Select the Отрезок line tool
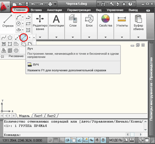Screen dimensions: 155x144 click(8, 21)
